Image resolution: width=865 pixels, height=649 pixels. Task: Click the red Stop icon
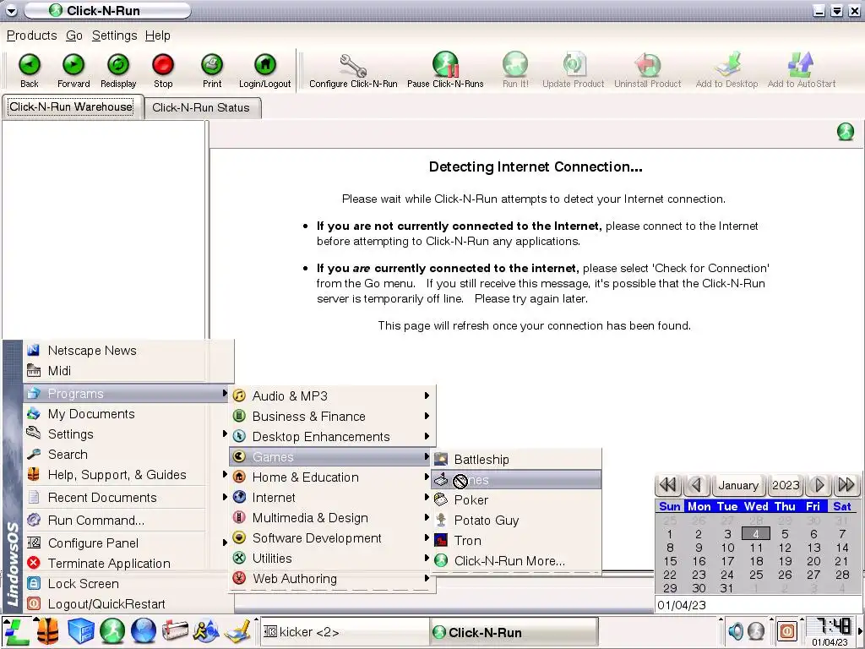pyautogui.click(x=163, y=65)
